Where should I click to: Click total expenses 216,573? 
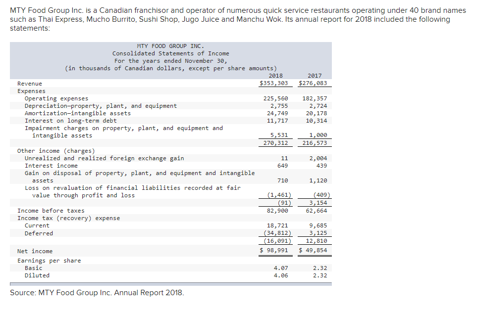315,143
